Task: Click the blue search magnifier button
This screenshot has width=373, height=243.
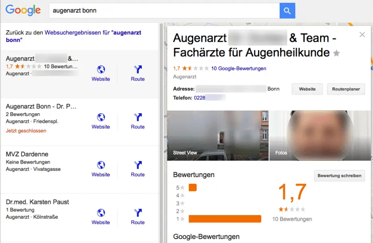Action: pos(287,11)
